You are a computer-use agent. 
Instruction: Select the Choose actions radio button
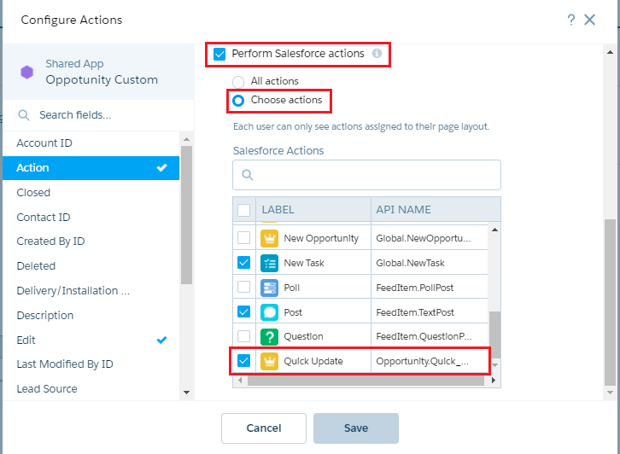(x=238, y=101)
